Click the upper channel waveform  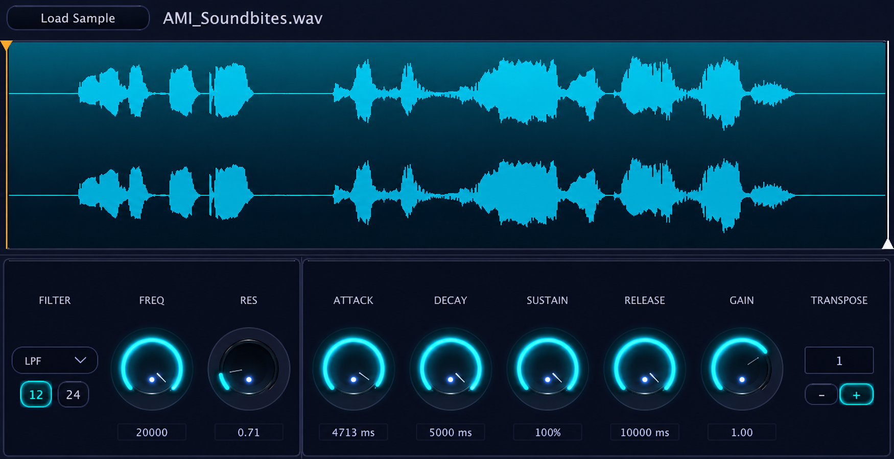pos(447,93)
